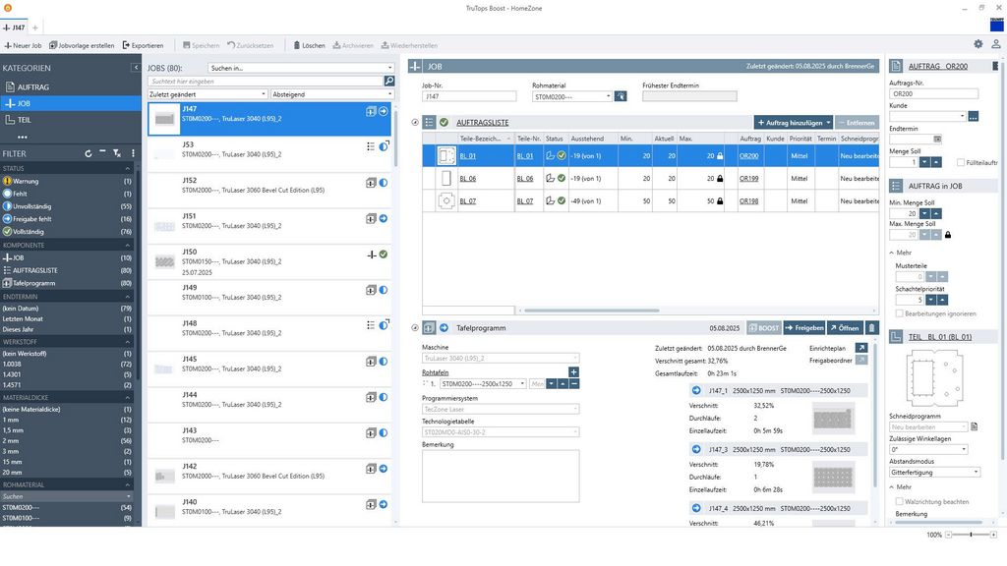Collapse the Auftragsliste section
The height and width of the screenshot is (566, 1007).
coord(414,122)
